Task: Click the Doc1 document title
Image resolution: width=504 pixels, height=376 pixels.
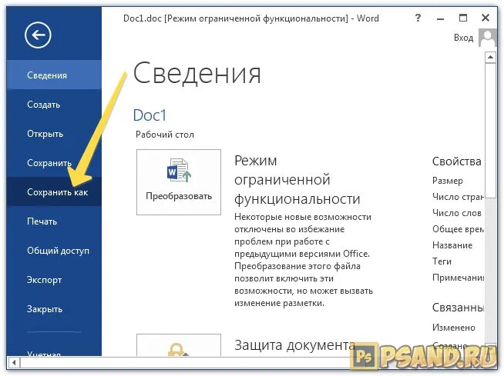Action: pos(150,115)
